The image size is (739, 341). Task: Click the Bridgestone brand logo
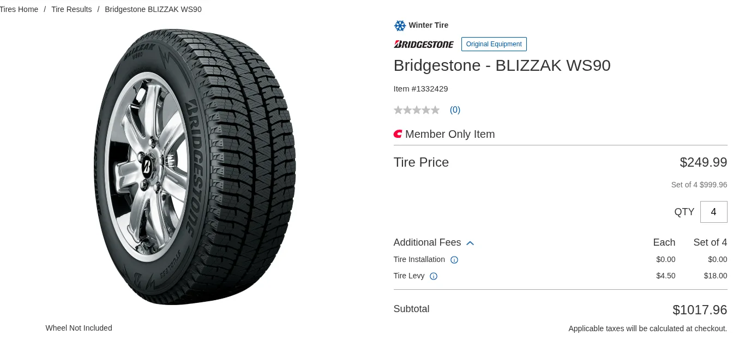[x=424, y=44]
